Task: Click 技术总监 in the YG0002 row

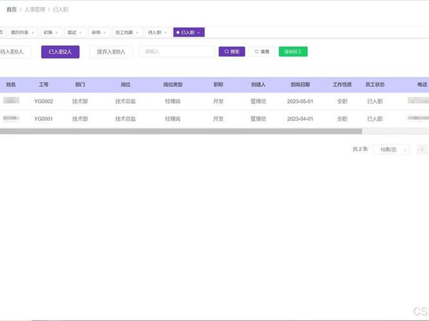Action: pyautogui.click(x=125, y=102)
